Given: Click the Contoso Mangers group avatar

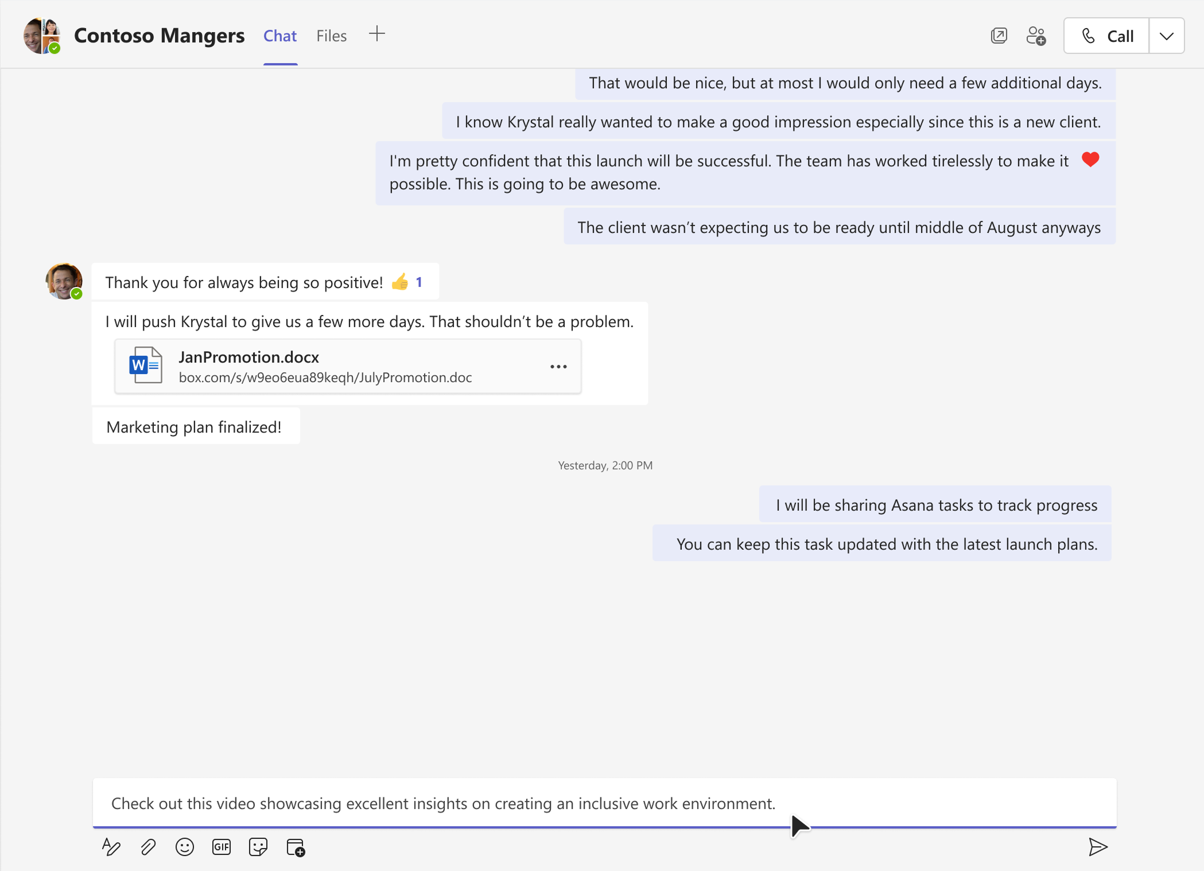Looking at the screenshot, I should (42, 36).
